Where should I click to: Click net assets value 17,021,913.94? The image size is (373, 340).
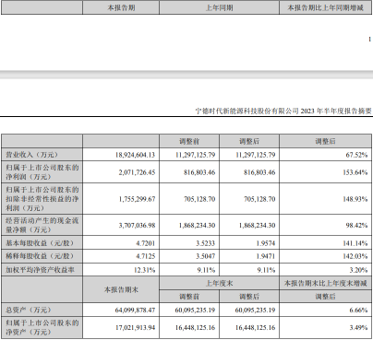click(135, 328)
